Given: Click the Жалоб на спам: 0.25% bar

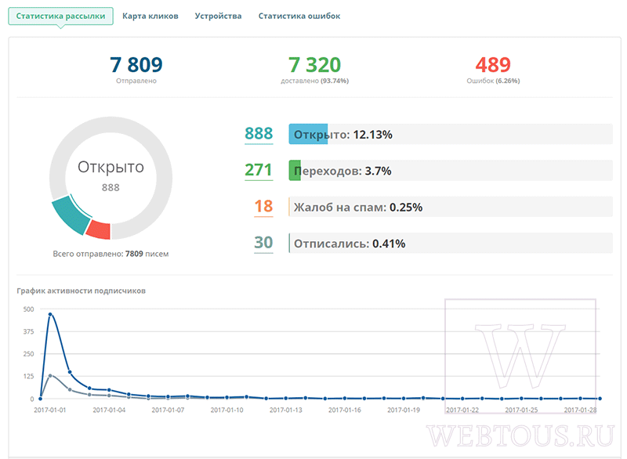Looking at the screenshot, I should pos(451,207).
